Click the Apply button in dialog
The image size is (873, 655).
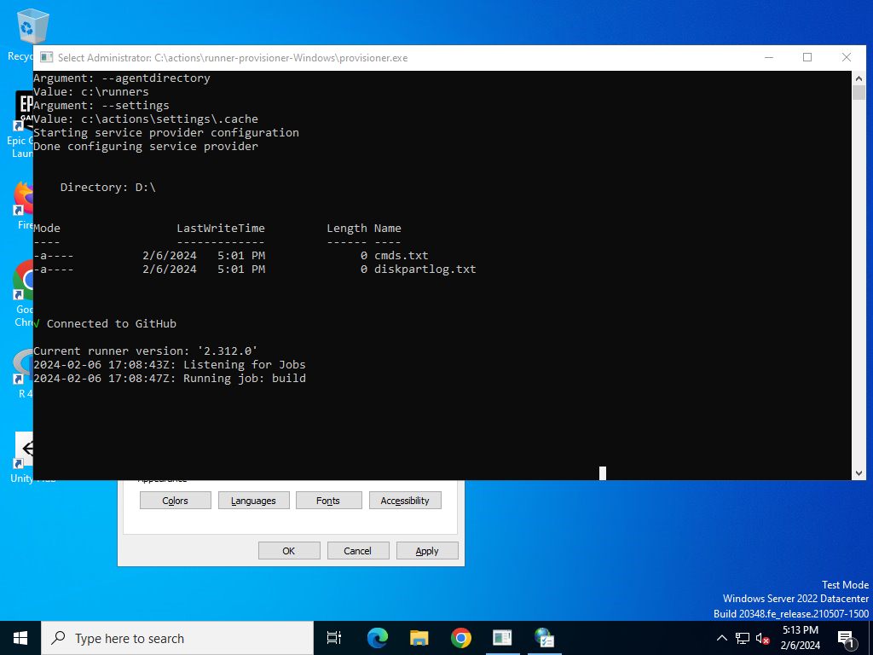tap(427, 551)
